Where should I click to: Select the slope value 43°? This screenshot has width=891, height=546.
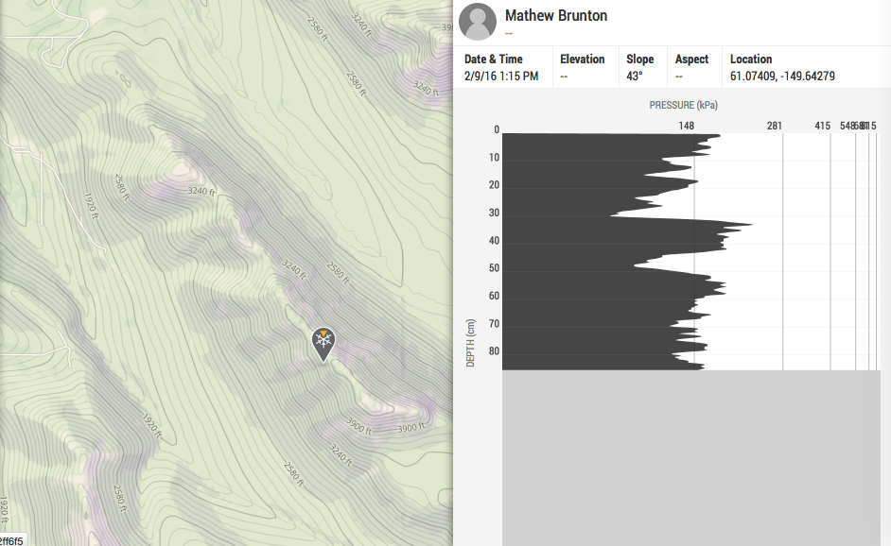tap(635, 77)
